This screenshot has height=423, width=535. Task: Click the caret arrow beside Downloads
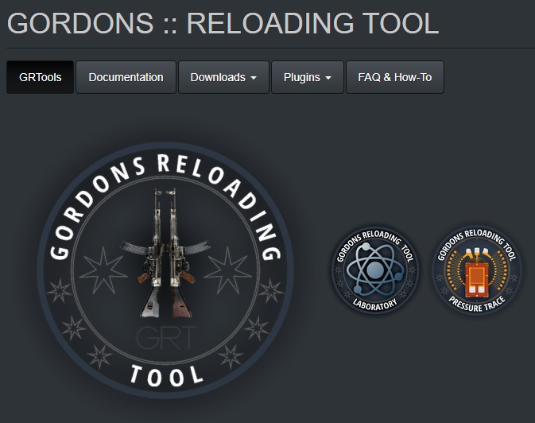click(x=254, y=78)
